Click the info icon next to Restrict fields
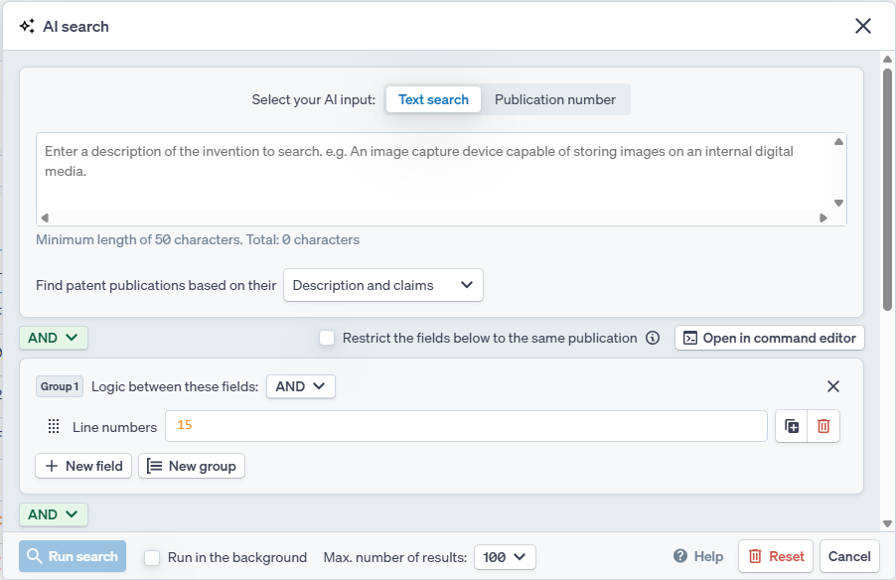 point(653,338)
